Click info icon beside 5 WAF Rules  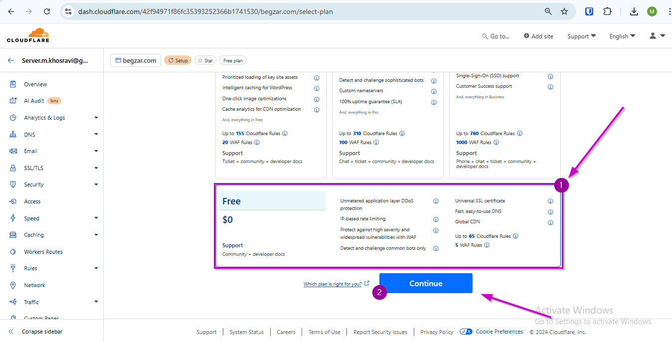click(x=487, y=245)
